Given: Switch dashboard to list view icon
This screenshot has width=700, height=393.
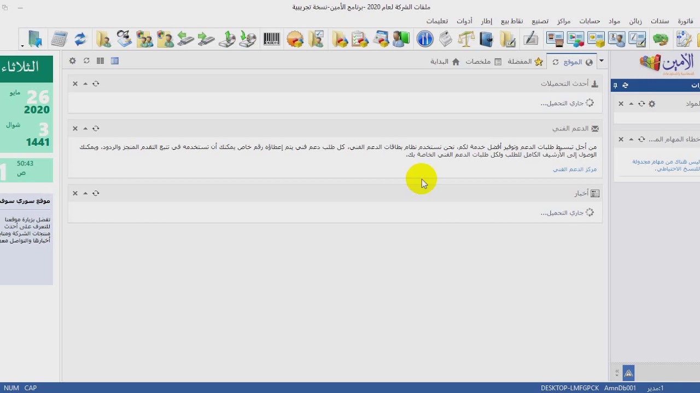Looking at the screenshot, I should point(100,61).
